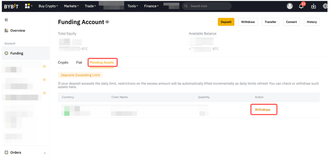Collapse the sidebar menu icon
Screen dimensions: 330x162
click(x=6, y=20)
